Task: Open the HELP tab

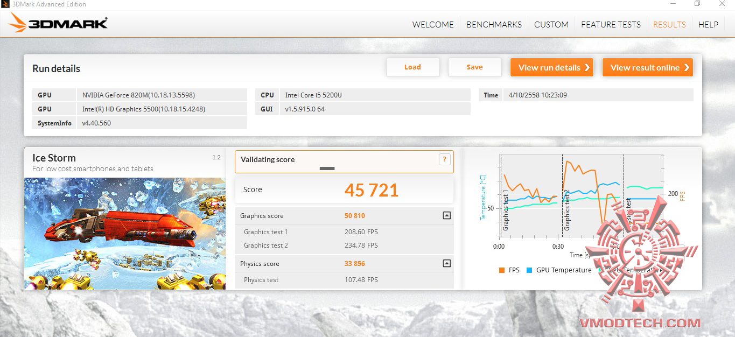Action: click(708, 24)
